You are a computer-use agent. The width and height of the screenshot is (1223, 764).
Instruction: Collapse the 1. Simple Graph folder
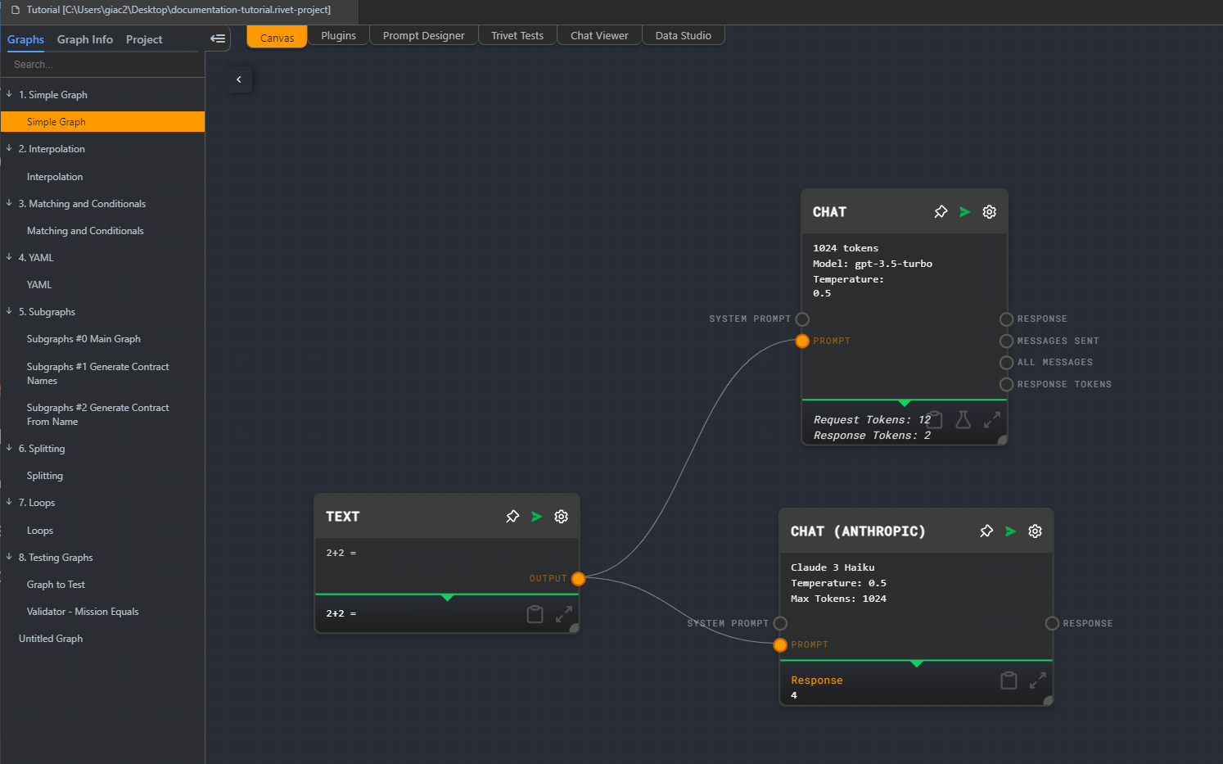click(9, 94)
